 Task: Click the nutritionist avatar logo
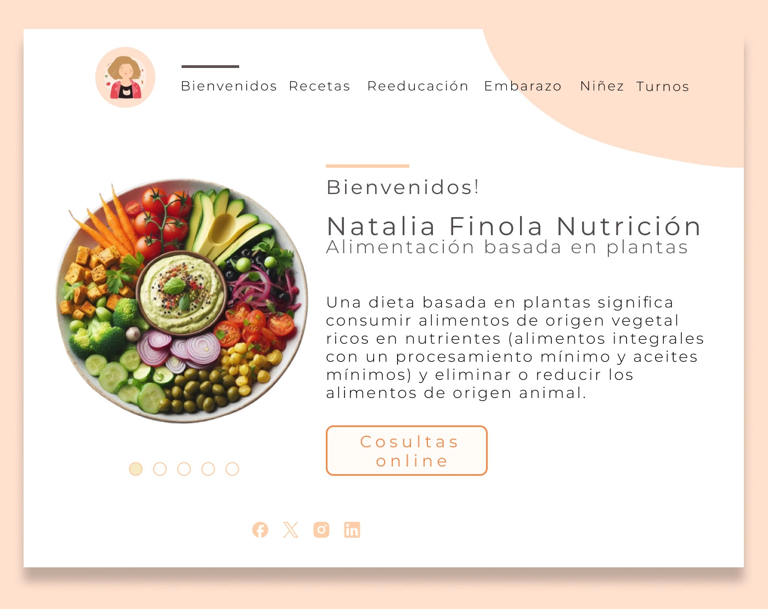(125, 77)
